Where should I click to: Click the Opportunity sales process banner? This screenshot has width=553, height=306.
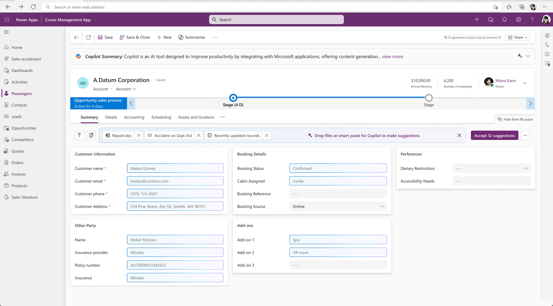tap(99, 103)
